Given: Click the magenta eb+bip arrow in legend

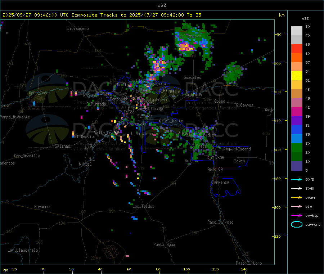Looking at the screenshot, I should [297, 215].
